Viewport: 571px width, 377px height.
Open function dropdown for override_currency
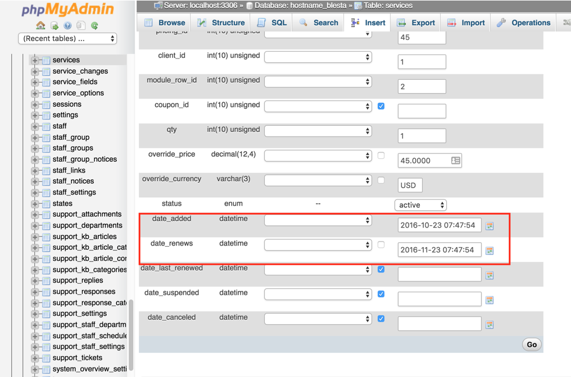[x=318, y=180]
